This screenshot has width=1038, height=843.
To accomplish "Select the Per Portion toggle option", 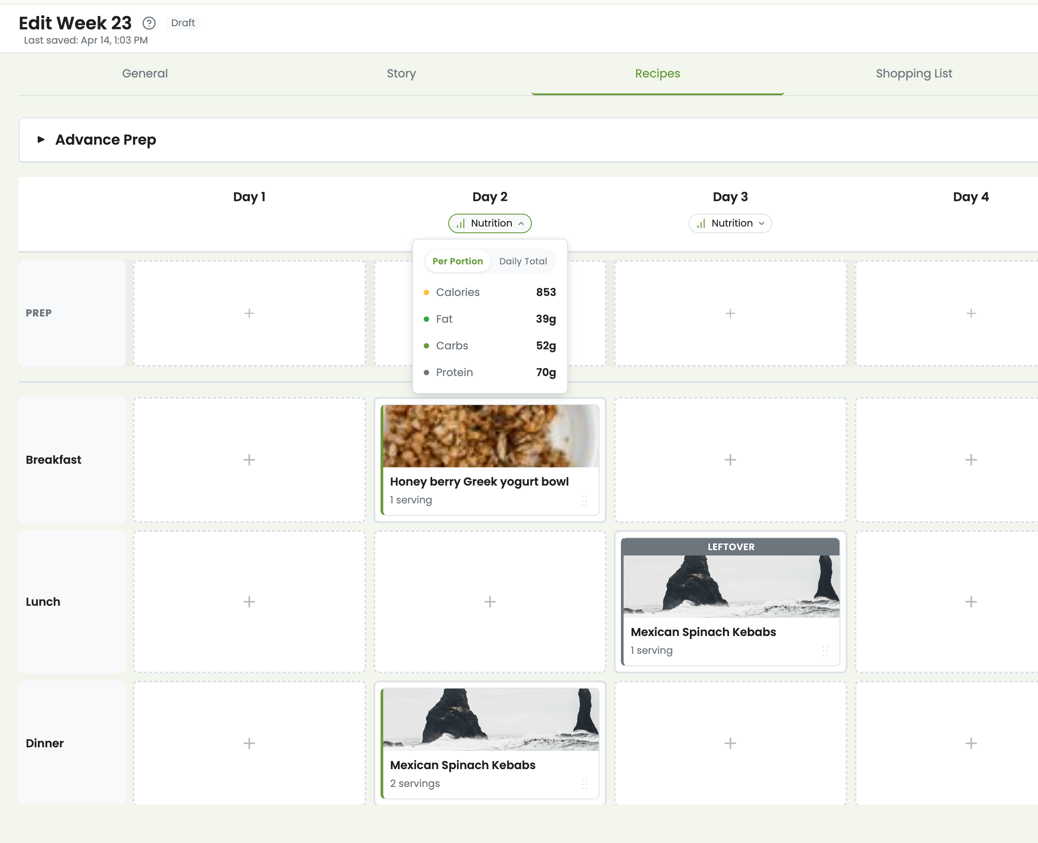I will 457,261.
